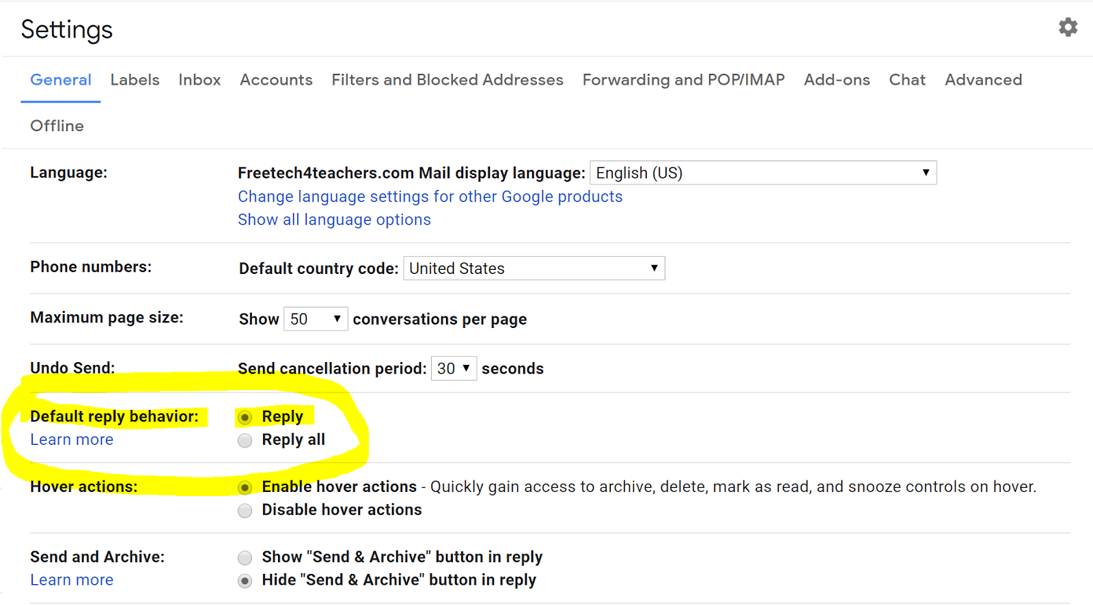Switch to the Offline tab

(57, 126)
